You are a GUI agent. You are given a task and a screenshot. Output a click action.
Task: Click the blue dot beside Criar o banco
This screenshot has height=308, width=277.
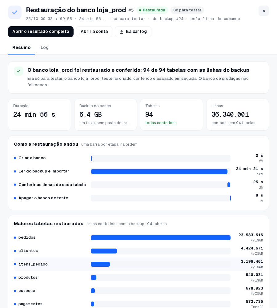tap(15, 158)
